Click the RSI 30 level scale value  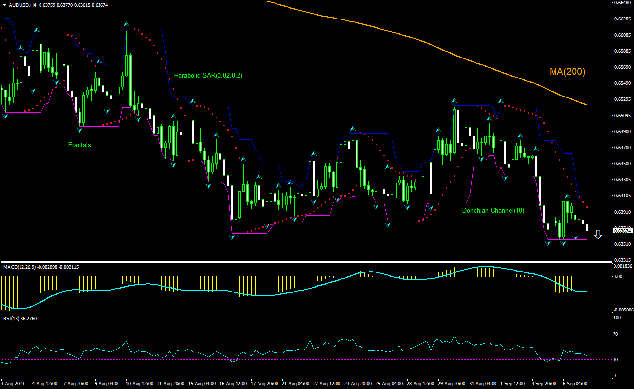(616, 360)
